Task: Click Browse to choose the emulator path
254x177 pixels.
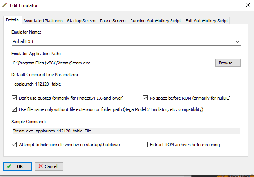Action: (228, 63)
